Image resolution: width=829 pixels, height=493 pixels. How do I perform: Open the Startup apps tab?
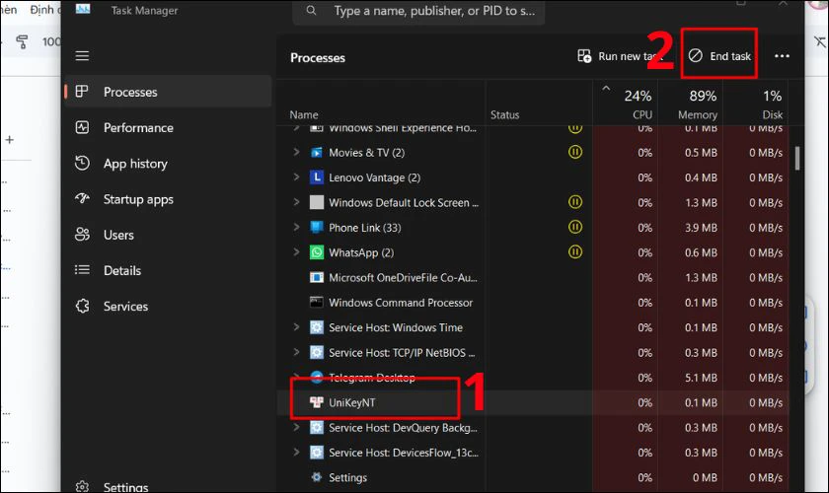[168, 199]
